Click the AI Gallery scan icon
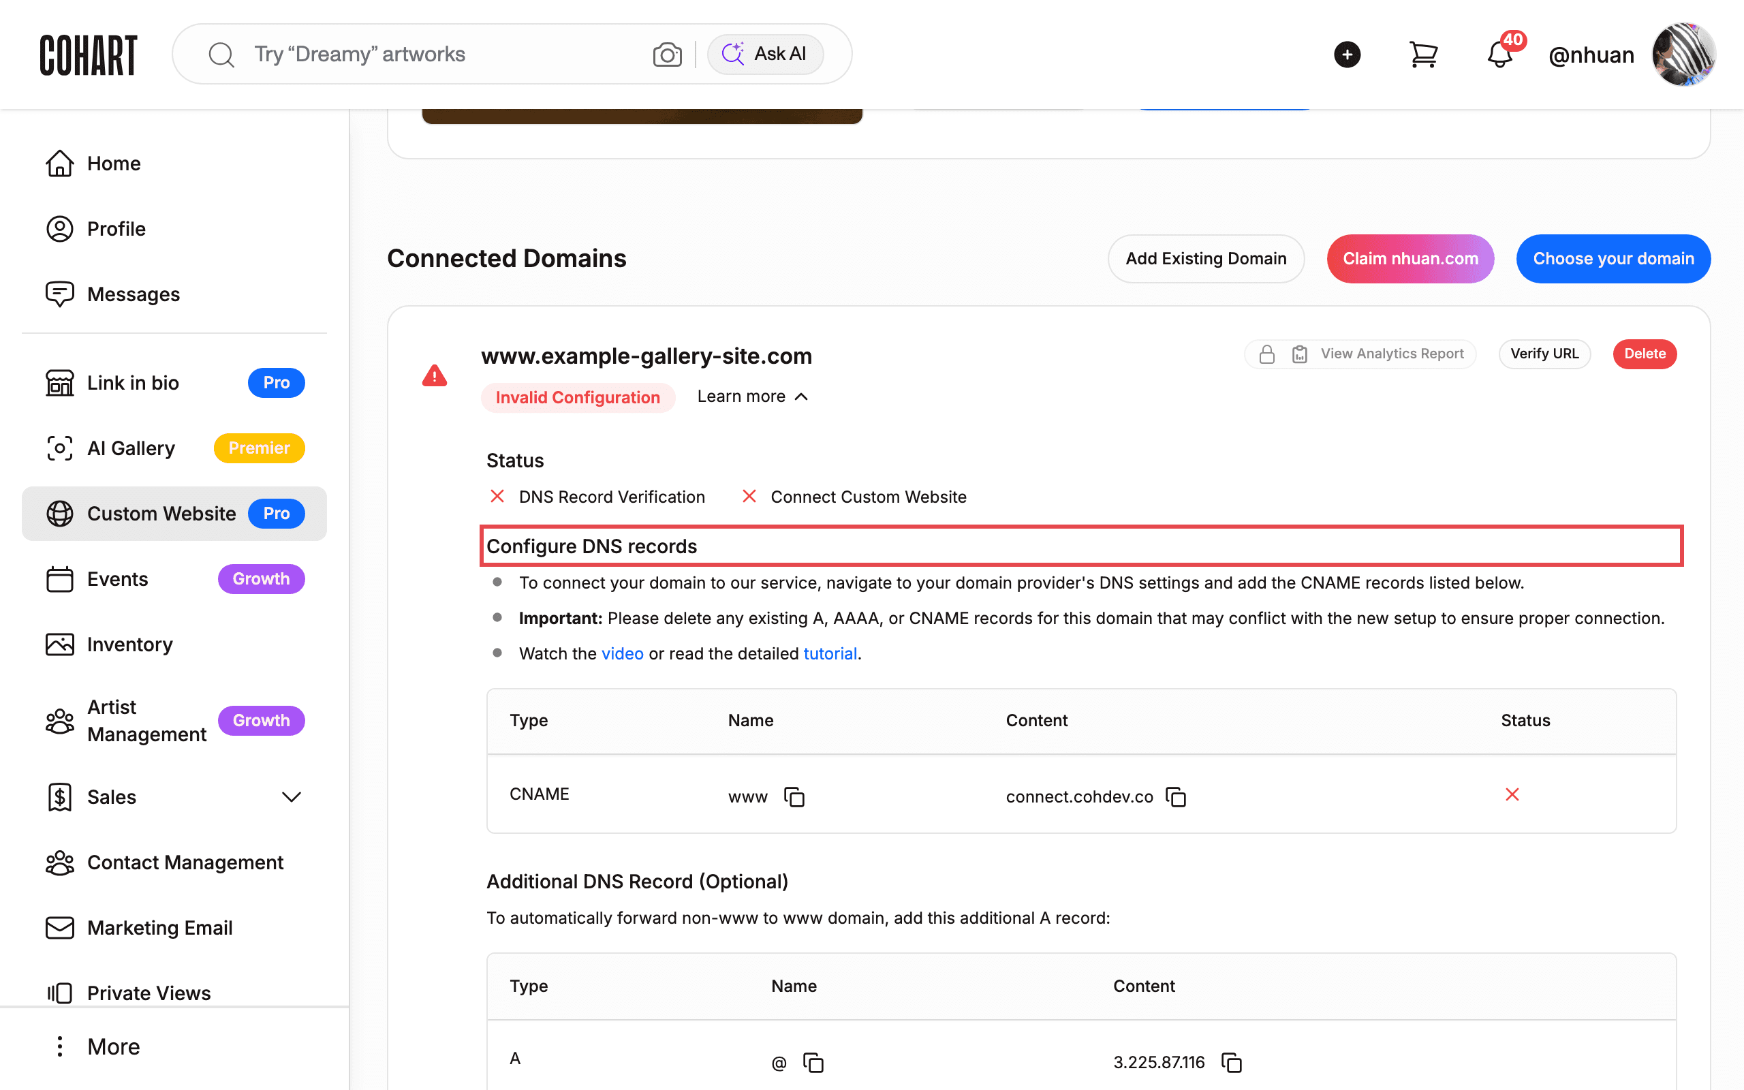The height and width of the screenshot is (1090, 1744). coord(60,448)
